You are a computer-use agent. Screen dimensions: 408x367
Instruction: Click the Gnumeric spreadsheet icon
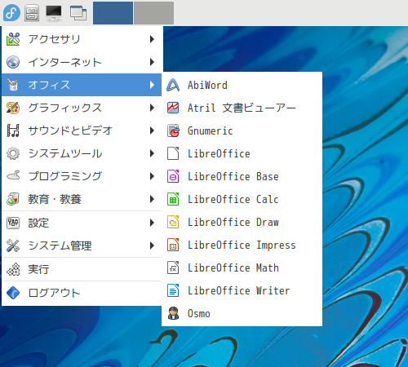[173, 130]
